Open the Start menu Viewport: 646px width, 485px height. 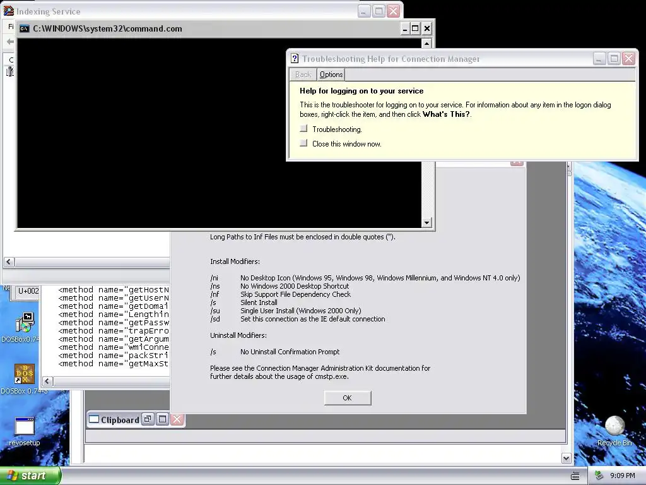click(x=30, y=476)
